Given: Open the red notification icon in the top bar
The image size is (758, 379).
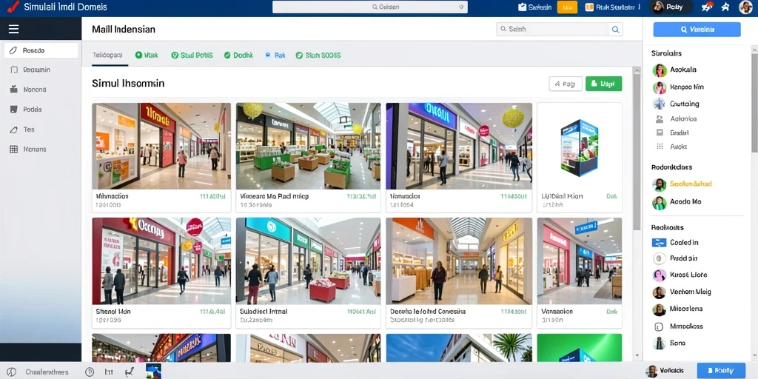Looking at the screenshot, I should pos(708,7).
